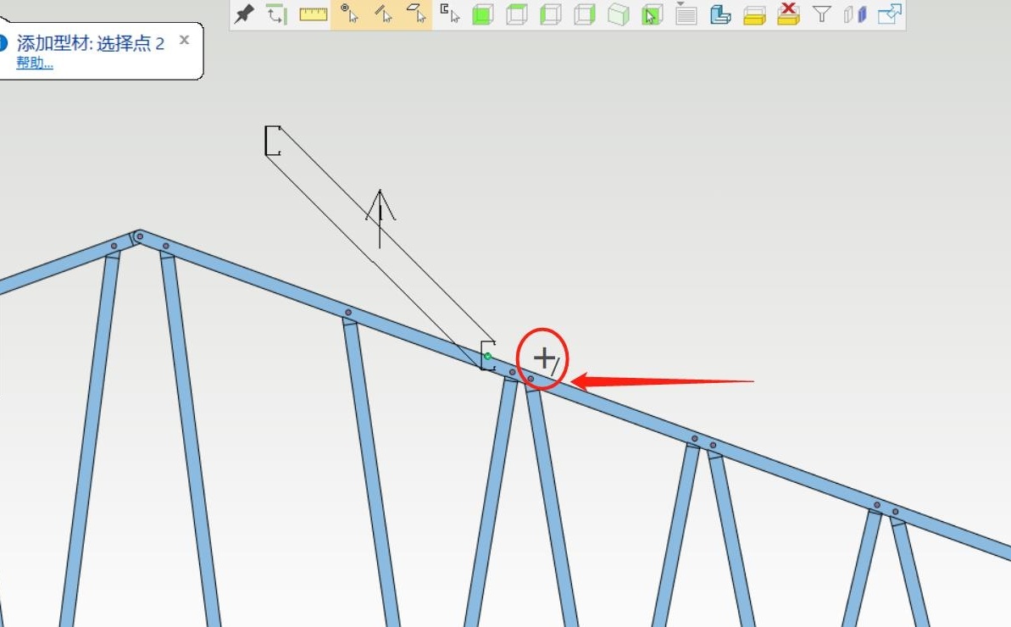Click the gray and blue panels icon
Viewport: 1011px width, 627px height.
point(856,14)
